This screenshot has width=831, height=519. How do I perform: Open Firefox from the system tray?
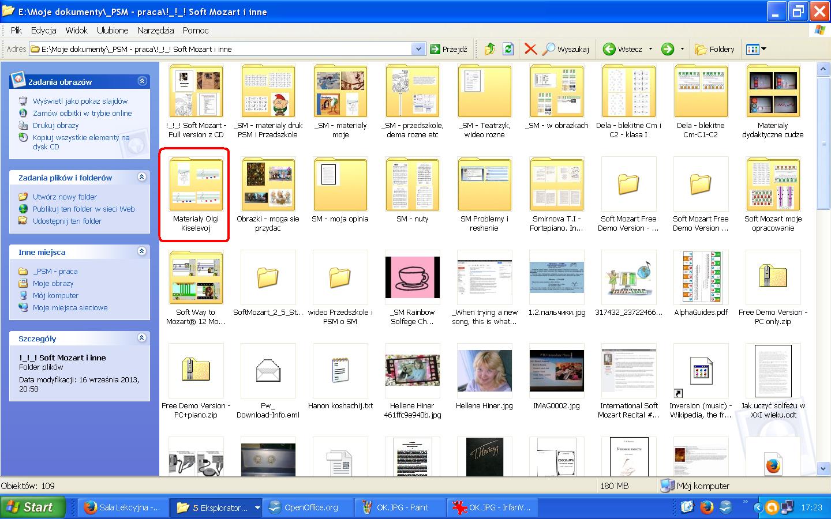tap(706, 507)
